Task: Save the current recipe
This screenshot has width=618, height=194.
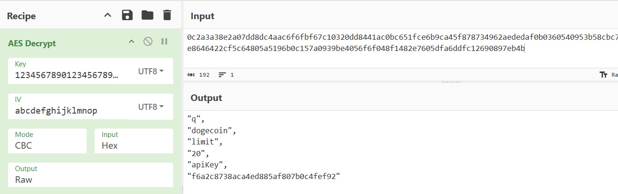Action: 127,15
